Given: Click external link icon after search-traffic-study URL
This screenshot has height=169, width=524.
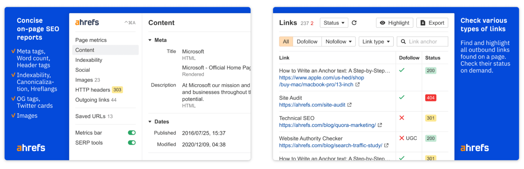Looking at the screenshot, I should [x=386, y=145].
